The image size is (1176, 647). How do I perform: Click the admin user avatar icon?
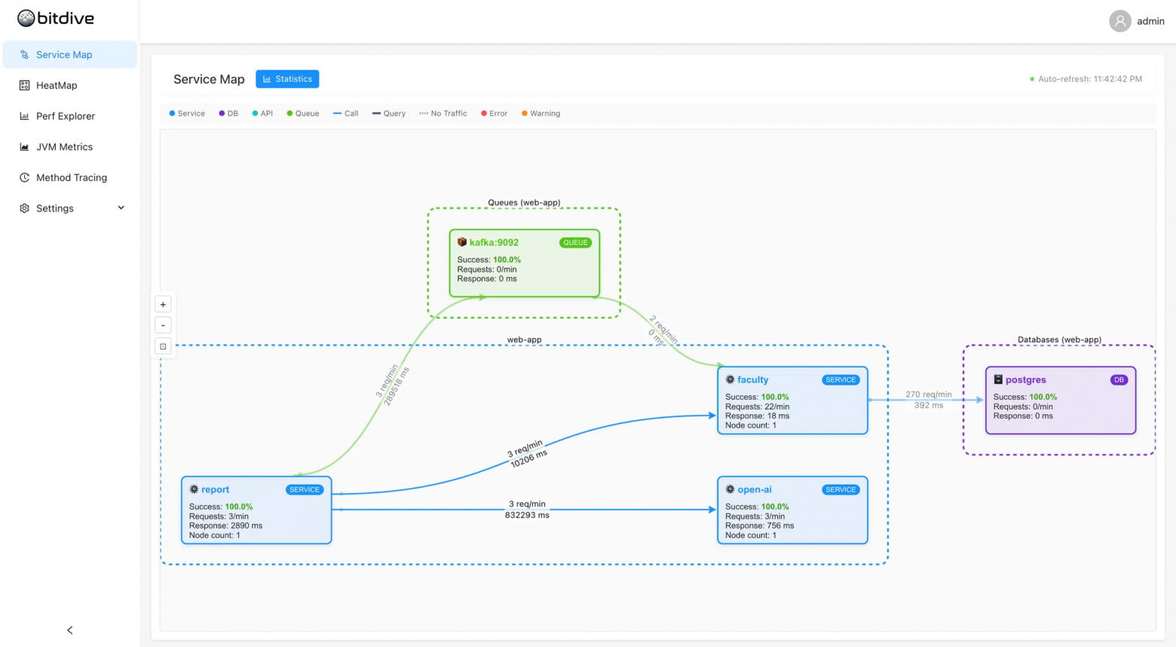(1119, 21)
